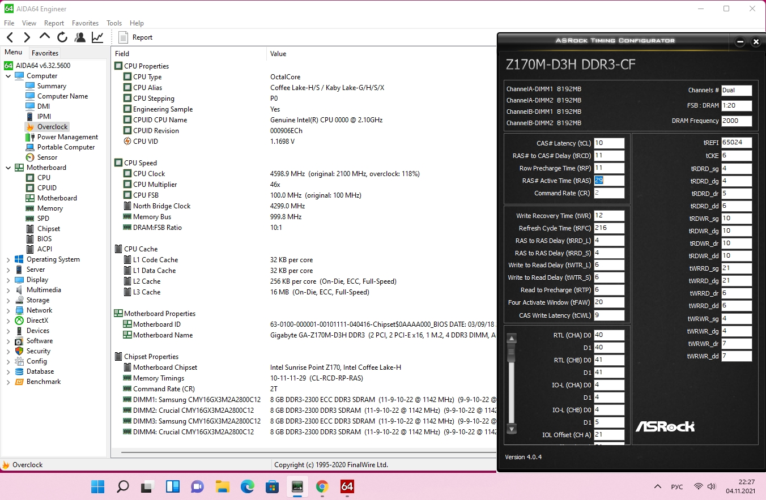Screen dimensions: 766x500
Task: Select Power Management in the tree
Action: 67,137
